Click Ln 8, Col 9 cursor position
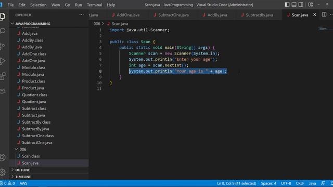The height and width of the screenshot is (187, 333). [236, 183]
